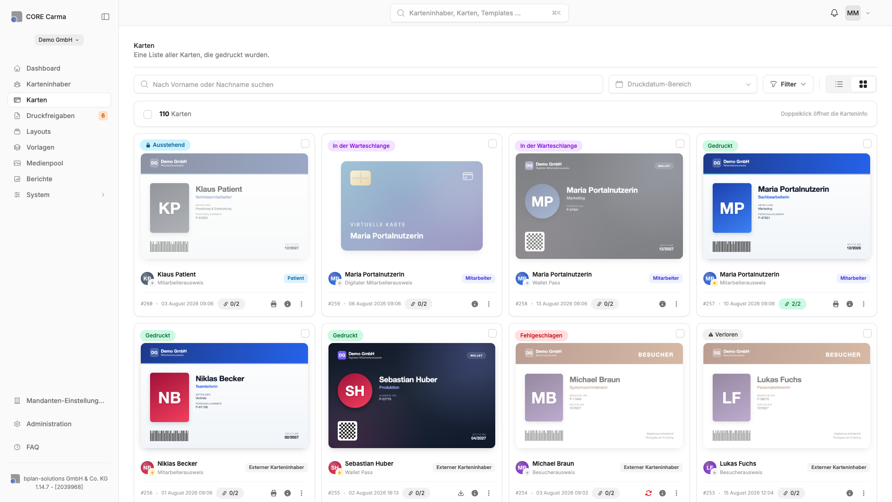Click 0/2 link badge on card #254
Viewport: 892px width, 502px height.
click(606, 493)
